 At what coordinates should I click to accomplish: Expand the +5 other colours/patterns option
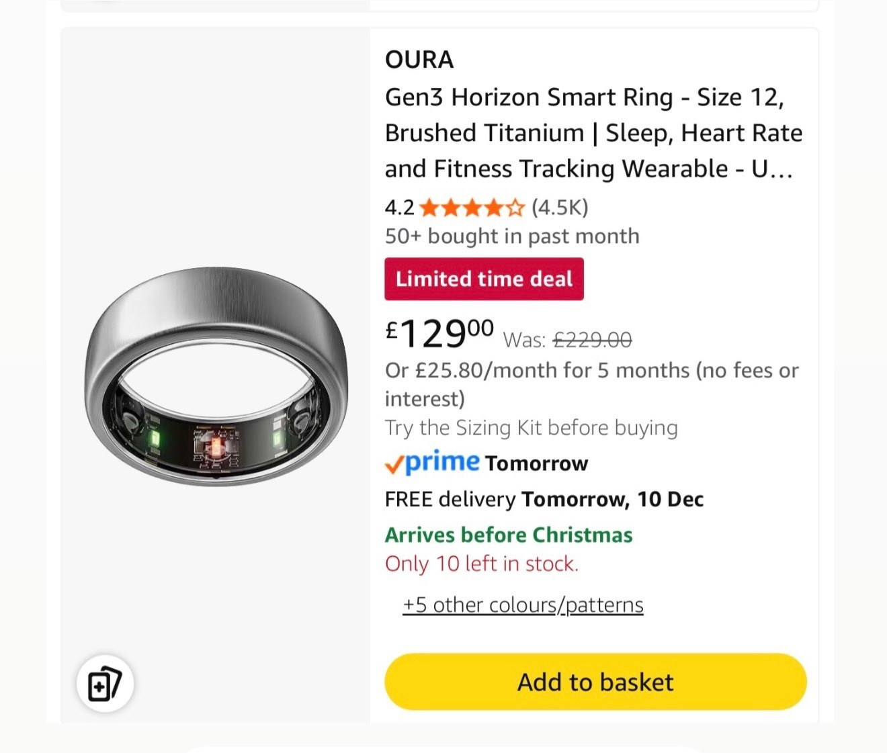tap(523, 604)
